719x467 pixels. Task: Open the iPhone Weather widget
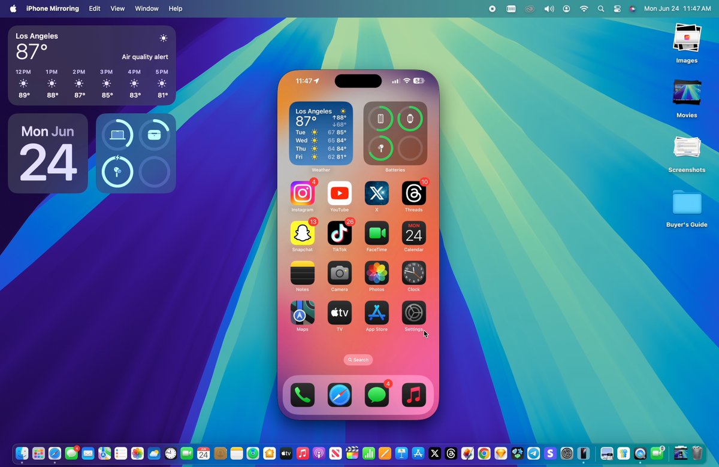(321, 134)
